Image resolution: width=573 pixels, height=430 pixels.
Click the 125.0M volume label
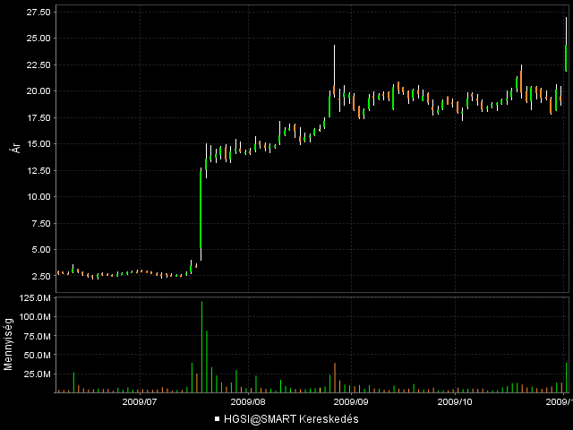coord(35,298)
